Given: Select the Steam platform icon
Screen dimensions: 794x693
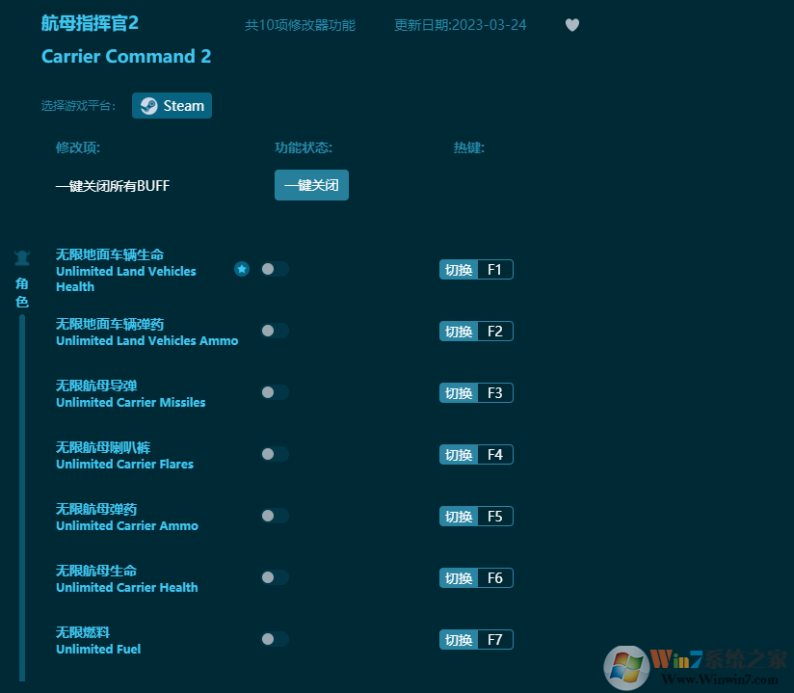Looking at the screenshot, I should click(x=147, y=105).
